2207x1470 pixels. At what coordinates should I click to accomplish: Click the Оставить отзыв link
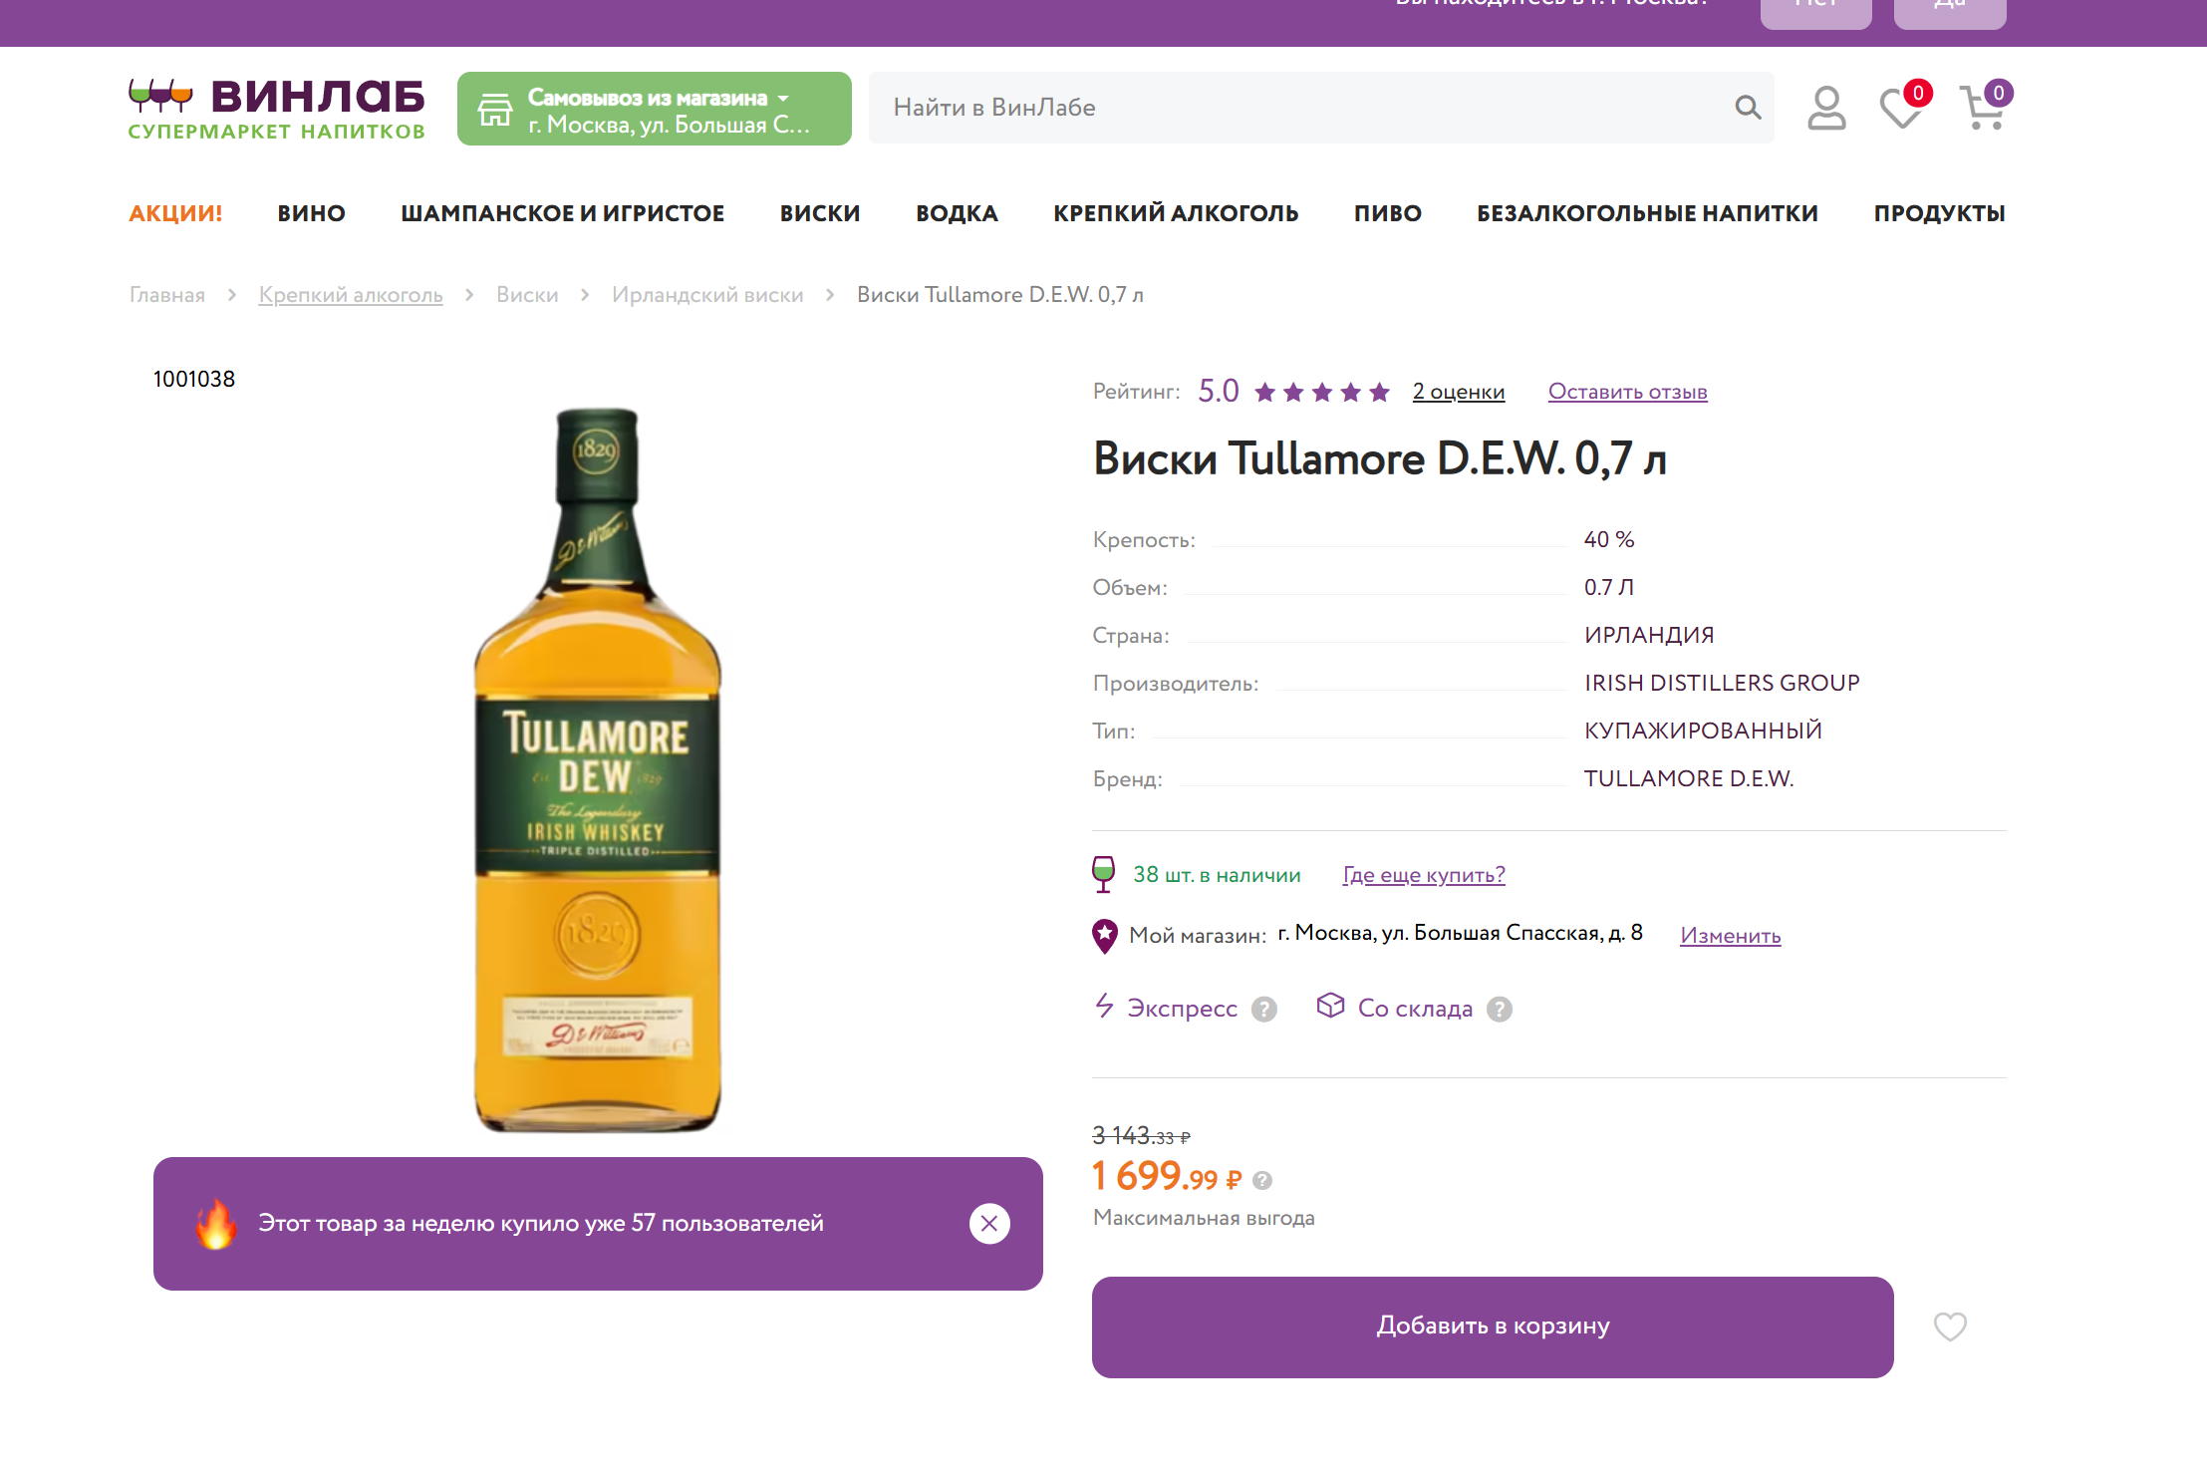point(1627,392)
